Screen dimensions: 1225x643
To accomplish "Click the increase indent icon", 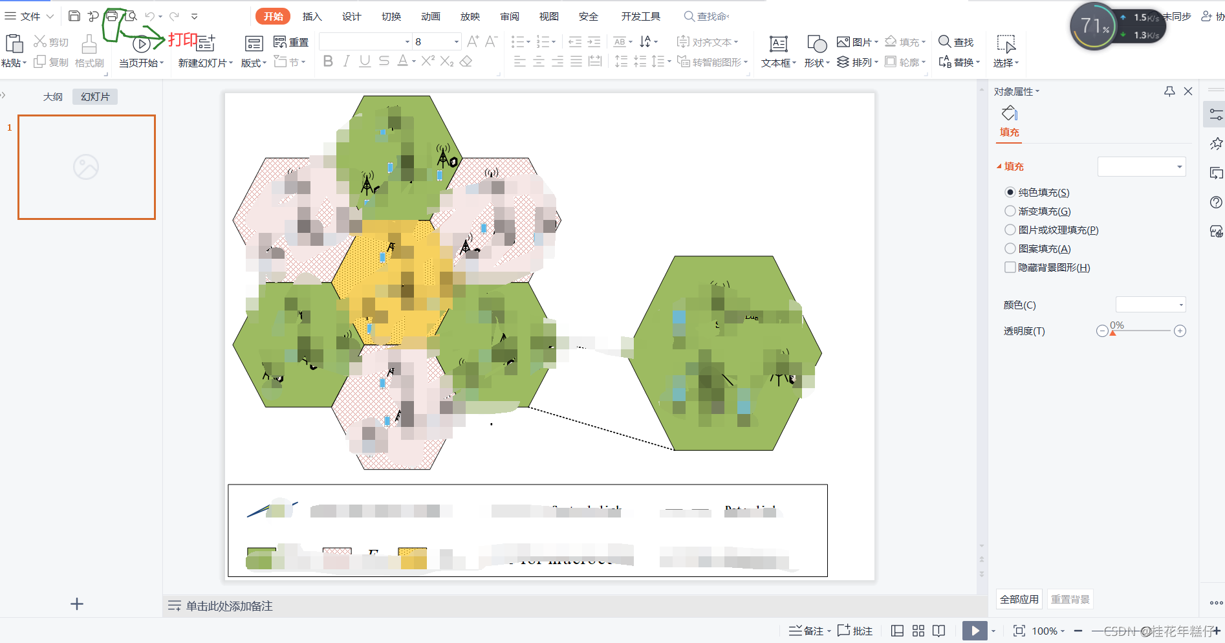I will 594,42.
